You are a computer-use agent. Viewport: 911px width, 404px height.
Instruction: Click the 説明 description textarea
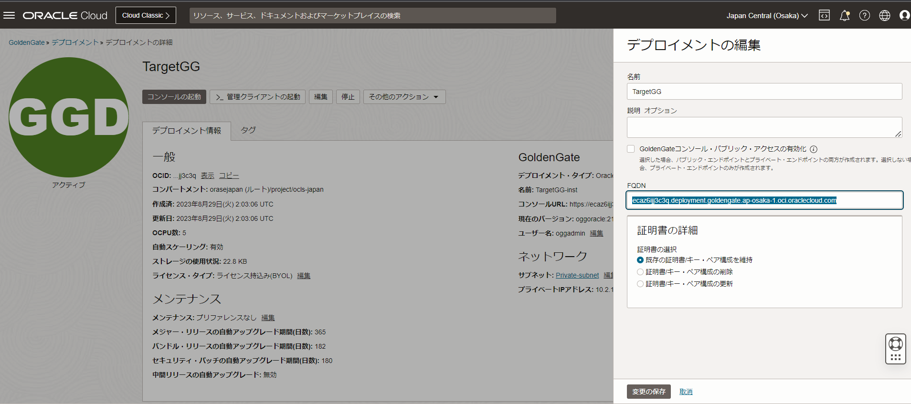(x=764, y=127)
